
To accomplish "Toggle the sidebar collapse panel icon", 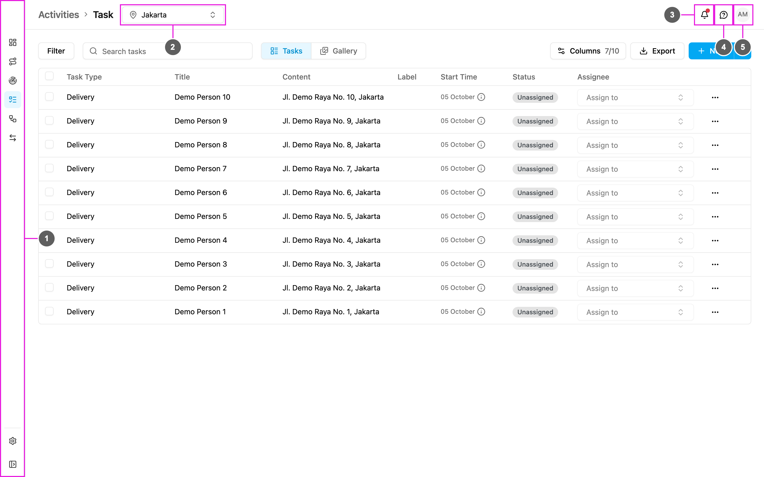I will (x=13, y=464).
